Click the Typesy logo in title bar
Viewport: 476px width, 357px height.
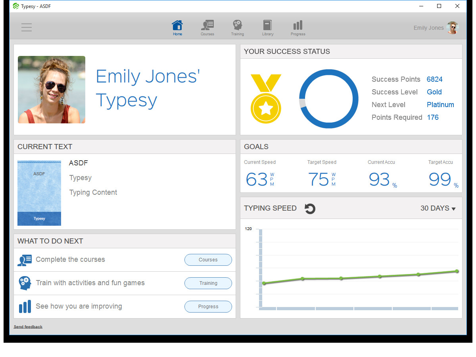pos(16,6)
